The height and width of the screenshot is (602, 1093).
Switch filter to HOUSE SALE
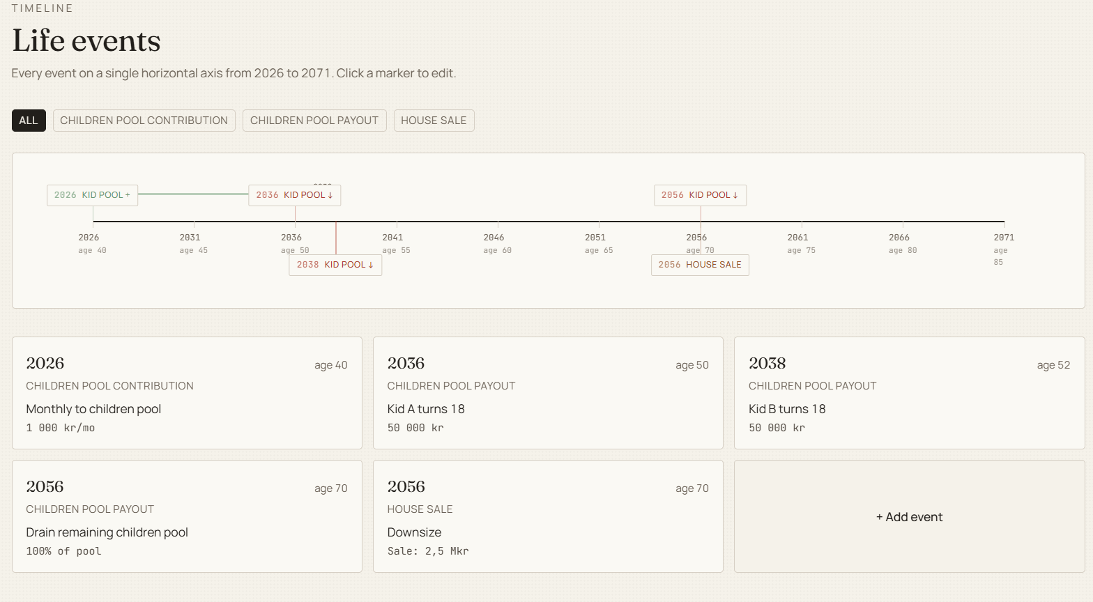[434, 121]
